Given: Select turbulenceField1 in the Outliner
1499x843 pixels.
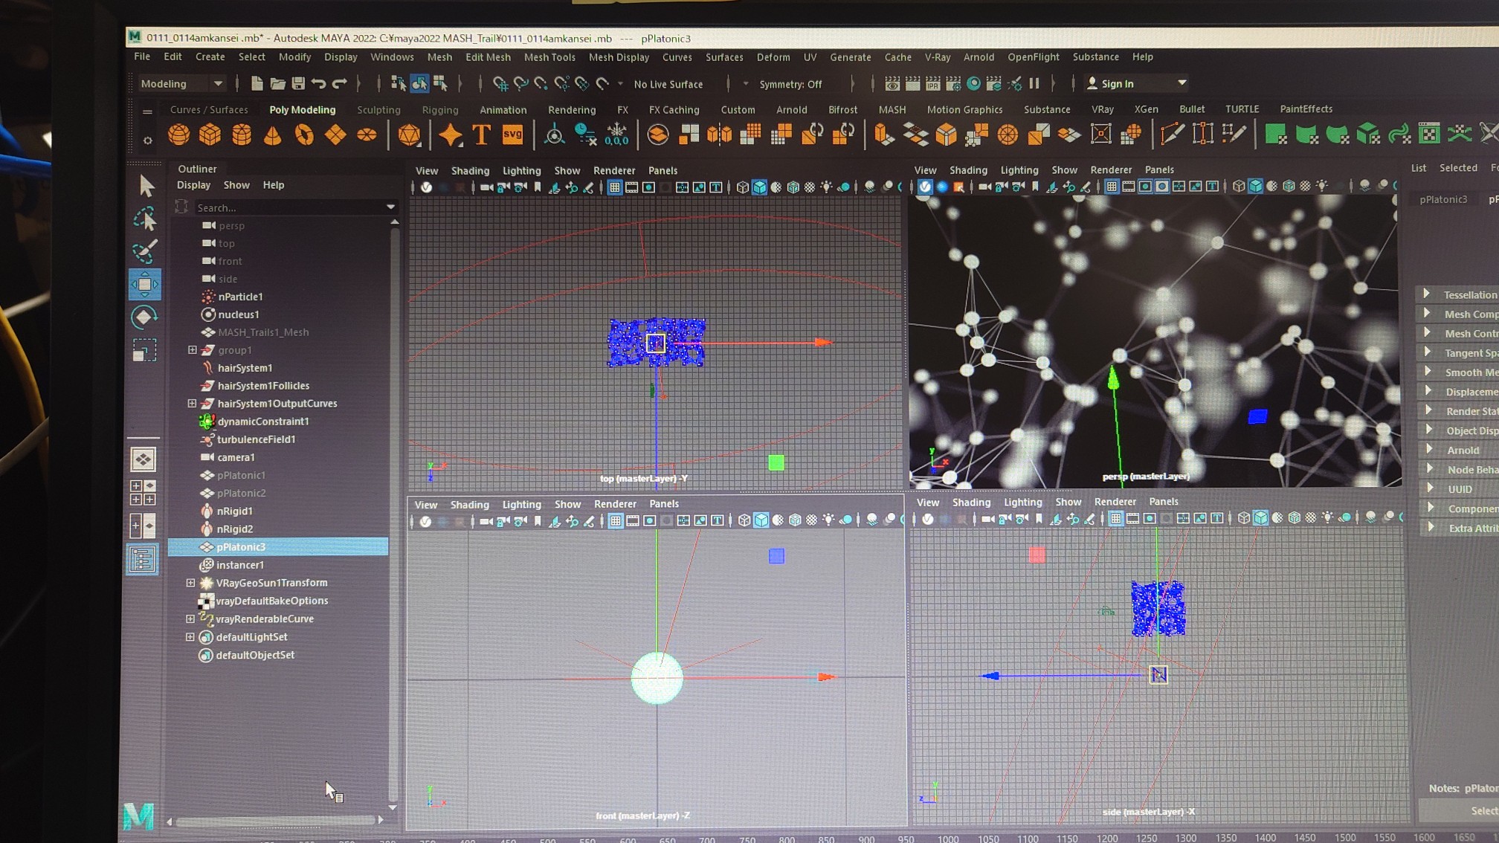Looking at the screenshot, I should (x=256, y=439).
